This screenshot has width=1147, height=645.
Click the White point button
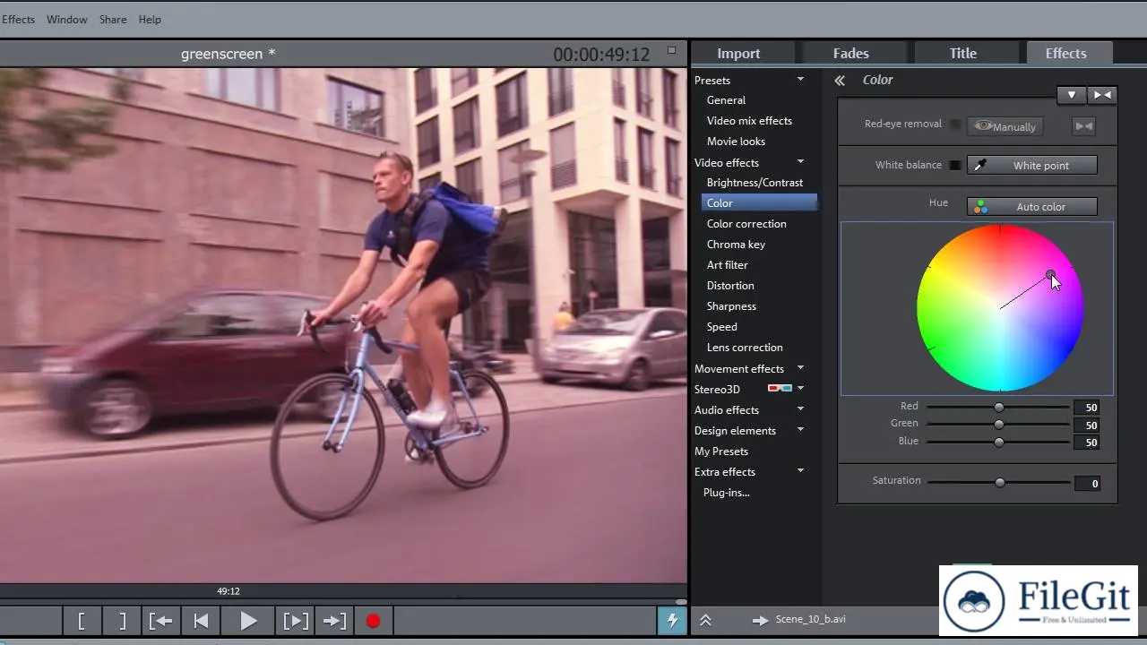[x=1032, y=165]
